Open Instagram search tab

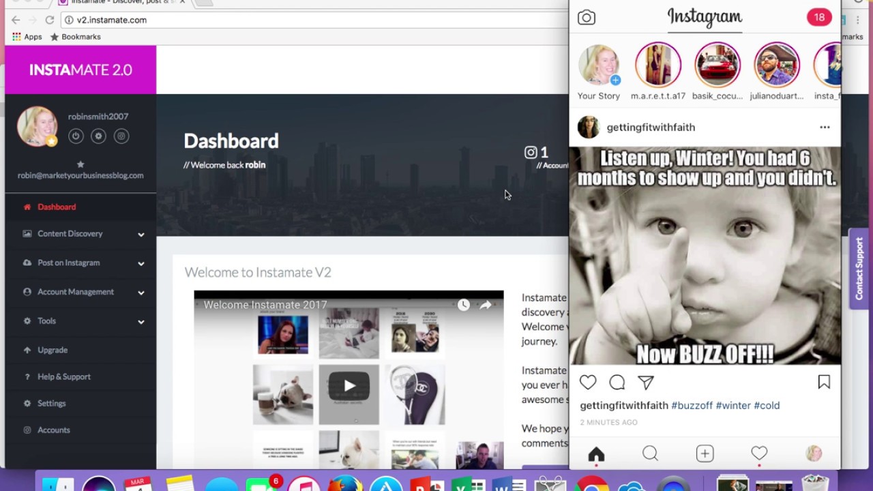(x=650, y=453)
